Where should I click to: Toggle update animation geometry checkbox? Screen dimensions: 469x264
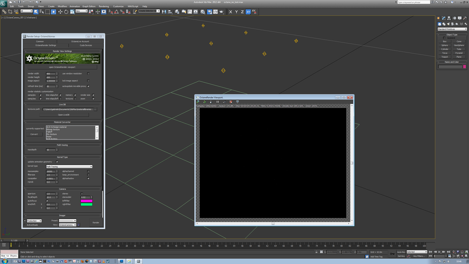coord(57,162)
